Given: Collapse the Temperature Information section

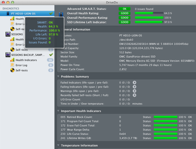Looking at the screenshot, I should [58, 145].
